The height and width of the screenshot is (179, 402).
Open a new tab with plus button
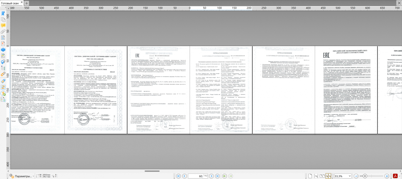pos(27,3)
